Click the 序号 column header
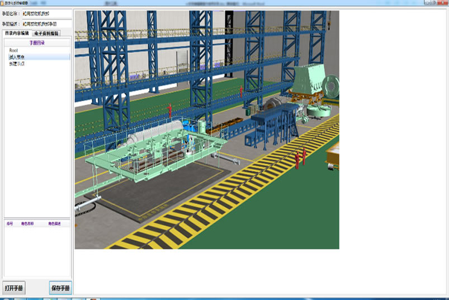Screen dimensions: 449x300 10,223
